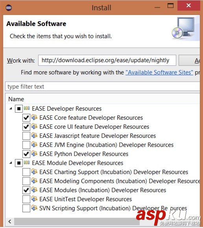This screenshot has height=228, width=203.
Task: Select SVN Scripting Support (Incubation) text
Action: click(113, 208)
